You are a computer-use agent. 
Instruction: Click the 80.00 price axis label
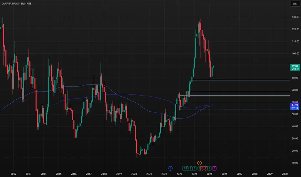point(296,78)
